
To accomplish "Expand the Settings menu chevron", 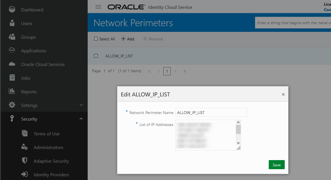I will tap(81, 105).
